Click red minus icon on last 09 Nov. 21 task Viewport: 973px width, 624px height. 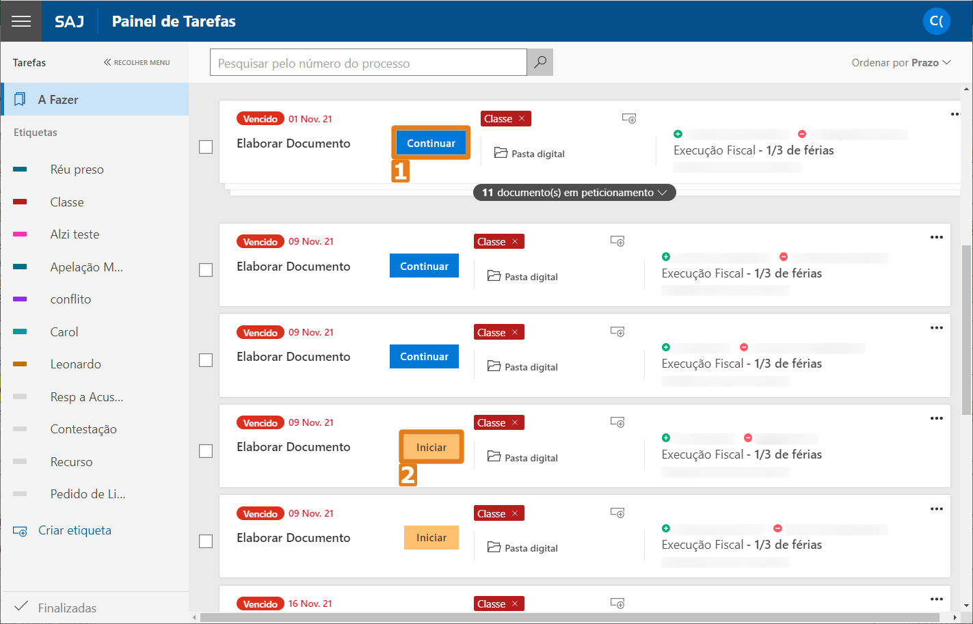coord(777,528)
